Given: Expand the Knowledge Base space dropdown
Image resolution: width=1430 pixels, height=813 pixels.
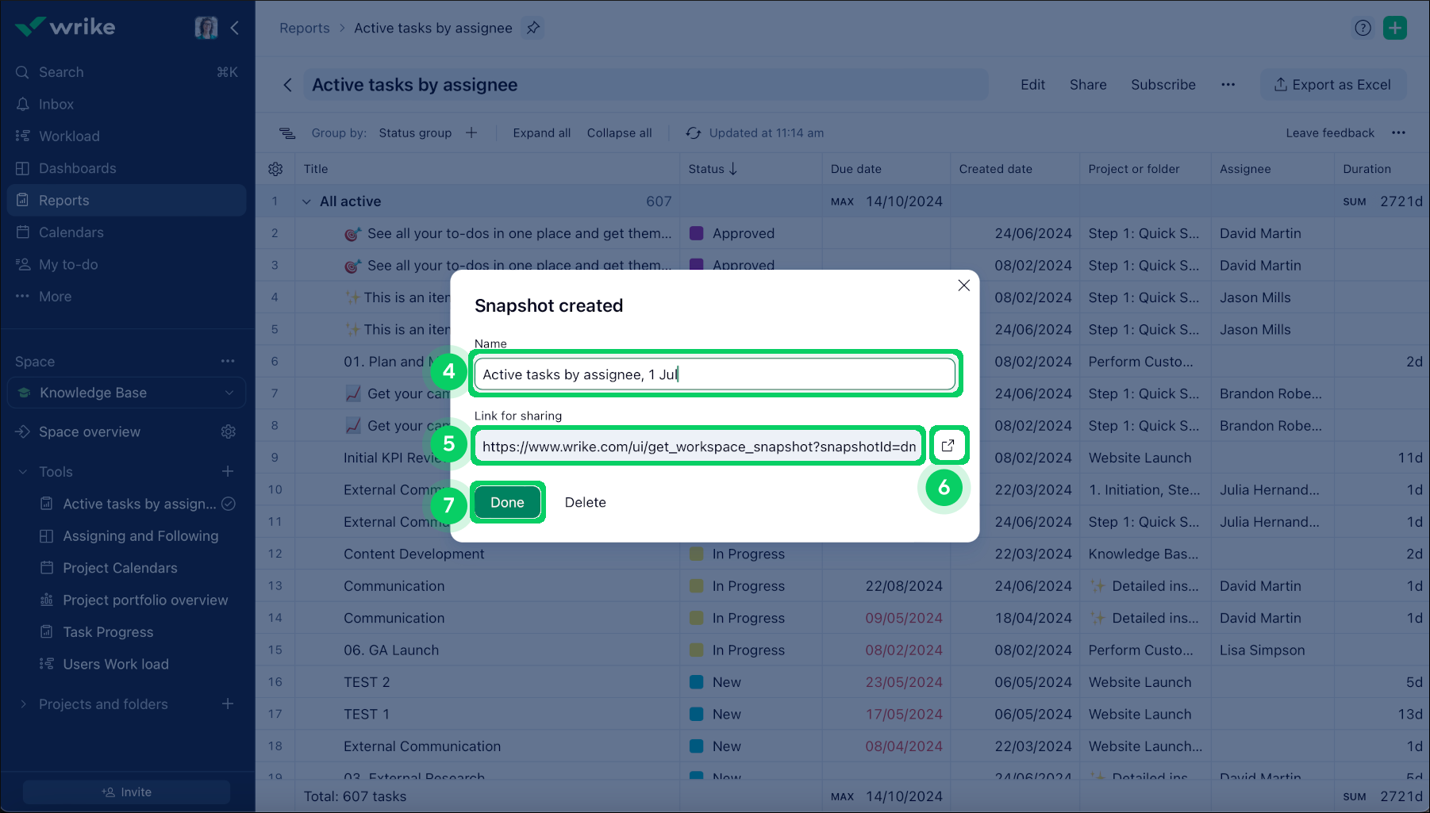Looking at the screenshot, I should [229, 393].
